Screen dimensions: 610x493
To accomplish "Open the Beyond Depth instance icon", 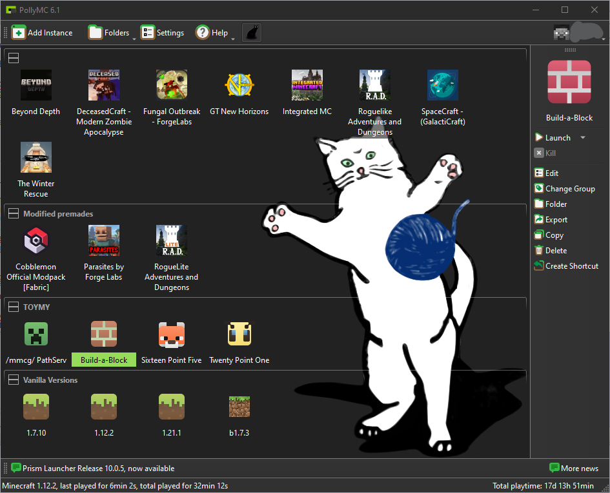I will click(x=36, y=85).
